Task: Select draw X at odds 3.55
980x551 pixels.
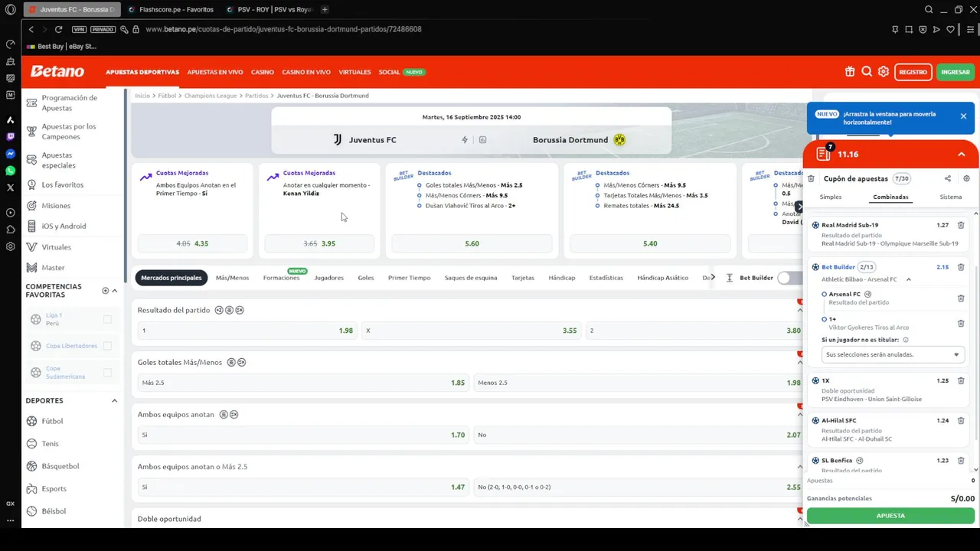Action: (x=471, y=331)
